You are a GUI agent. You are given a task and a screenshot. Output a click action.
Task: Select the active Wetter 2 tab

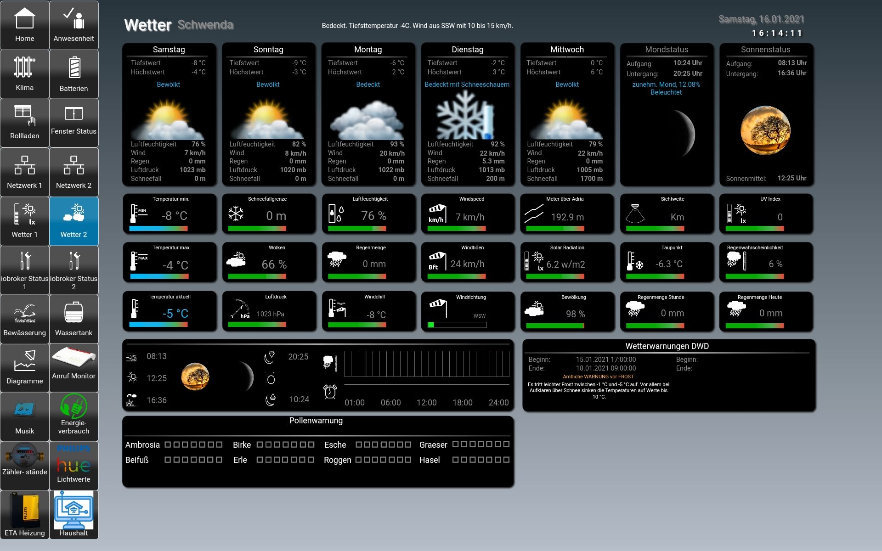[x=73, y=221]
